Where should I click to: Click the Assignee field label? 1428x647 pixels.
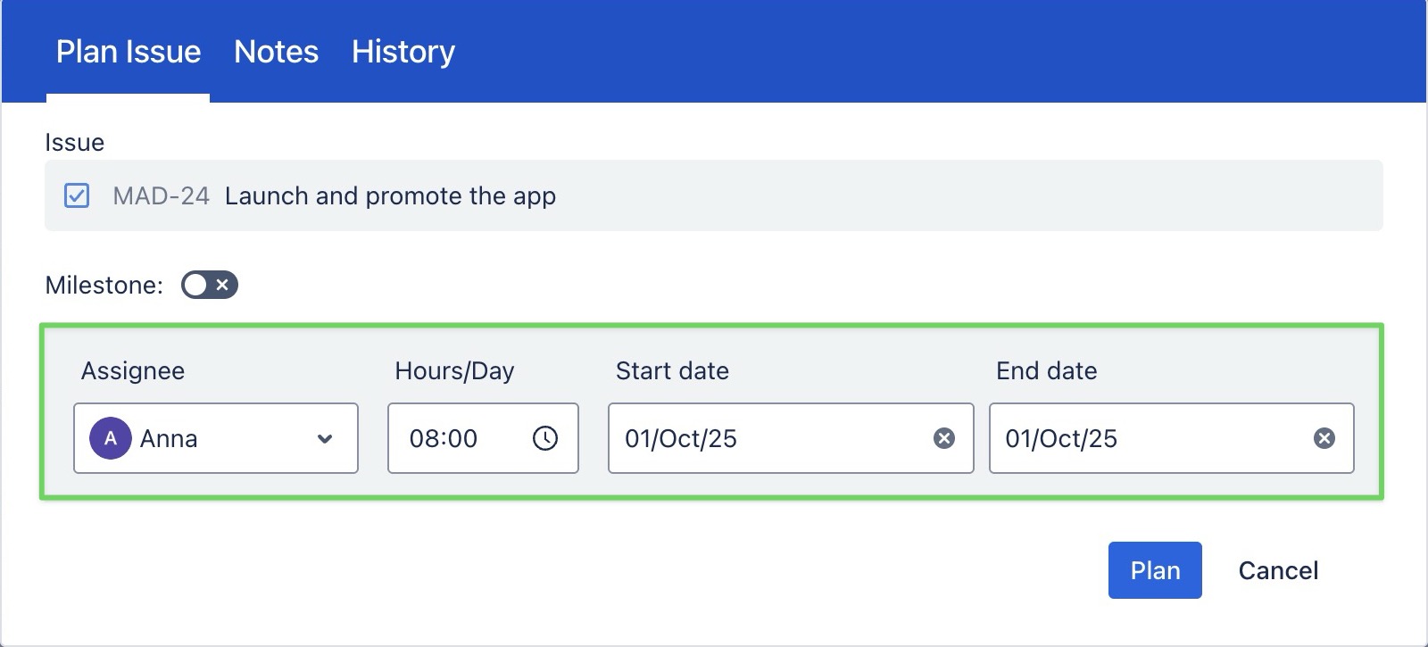pos(133,371)
